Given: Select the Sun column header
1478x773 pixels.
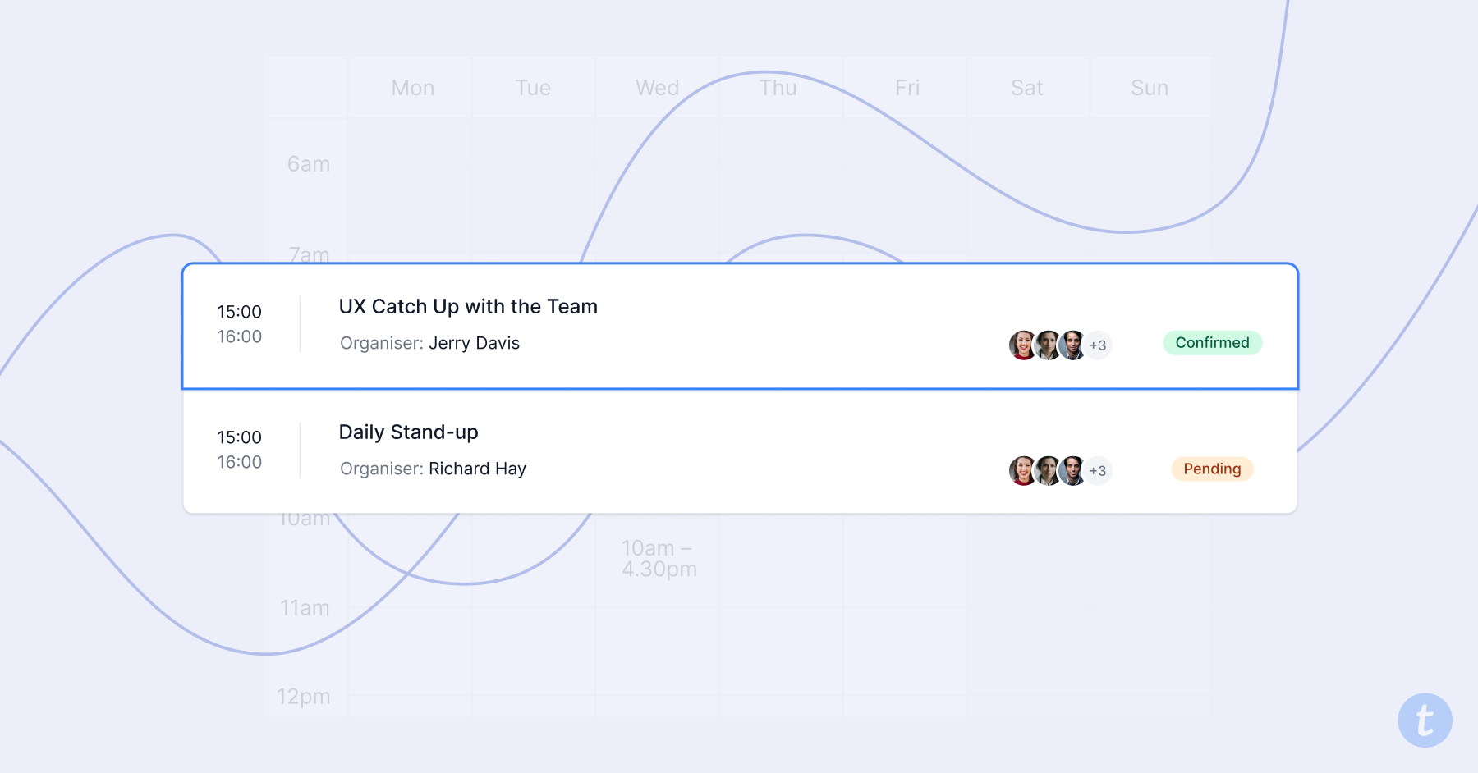Looking at the screenshot, I should [1149, 88].
